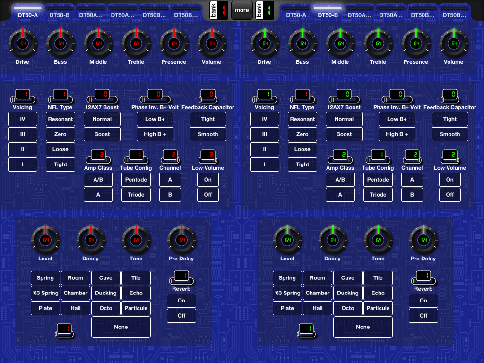The width and height of the screenshot is (484, 363).
Task: Choose Spring reverb in left panel
Action: 45,278
